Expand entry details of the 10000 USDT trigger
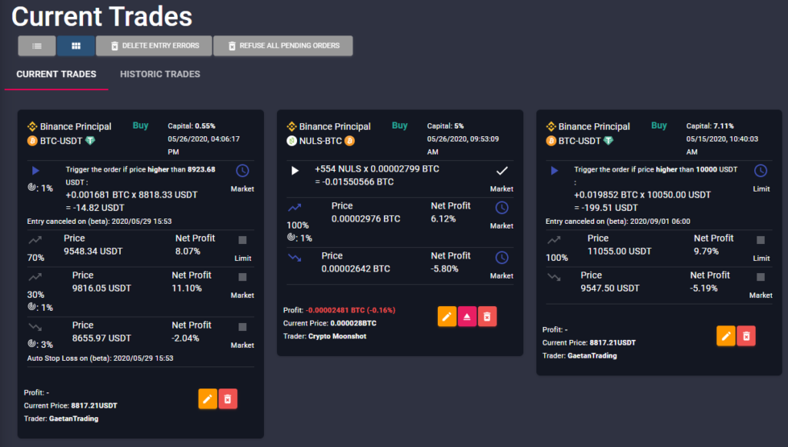 click(553, 170)
